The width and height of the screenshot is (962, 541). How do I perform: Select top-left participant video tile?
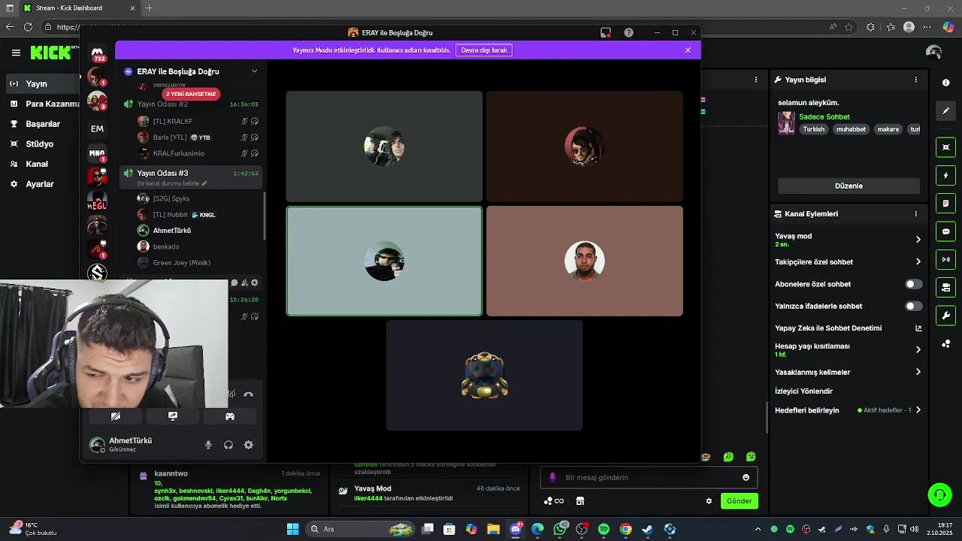(x=384, y=147)
